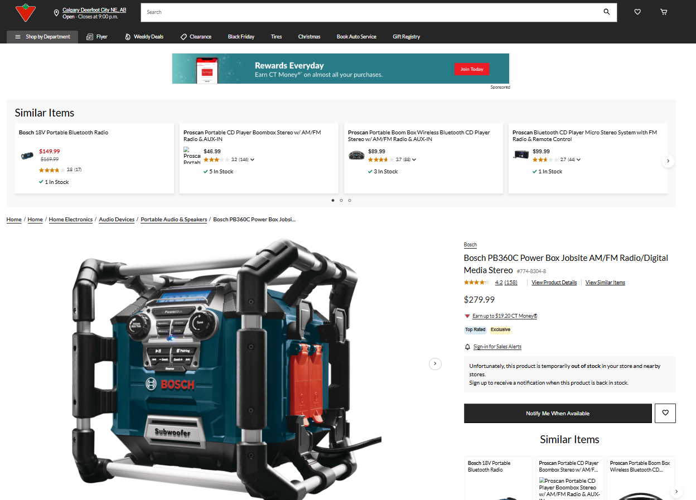Click the Join Today rewards button
The width and height of the screenshot is (696, 500).
coord(472,69)
